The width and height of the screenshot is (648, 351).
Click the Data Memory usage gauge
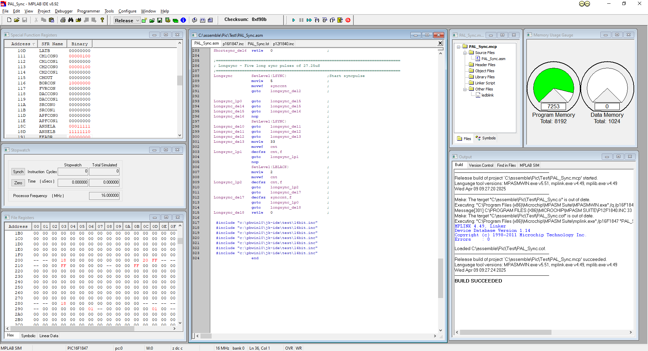coord(607,87)
